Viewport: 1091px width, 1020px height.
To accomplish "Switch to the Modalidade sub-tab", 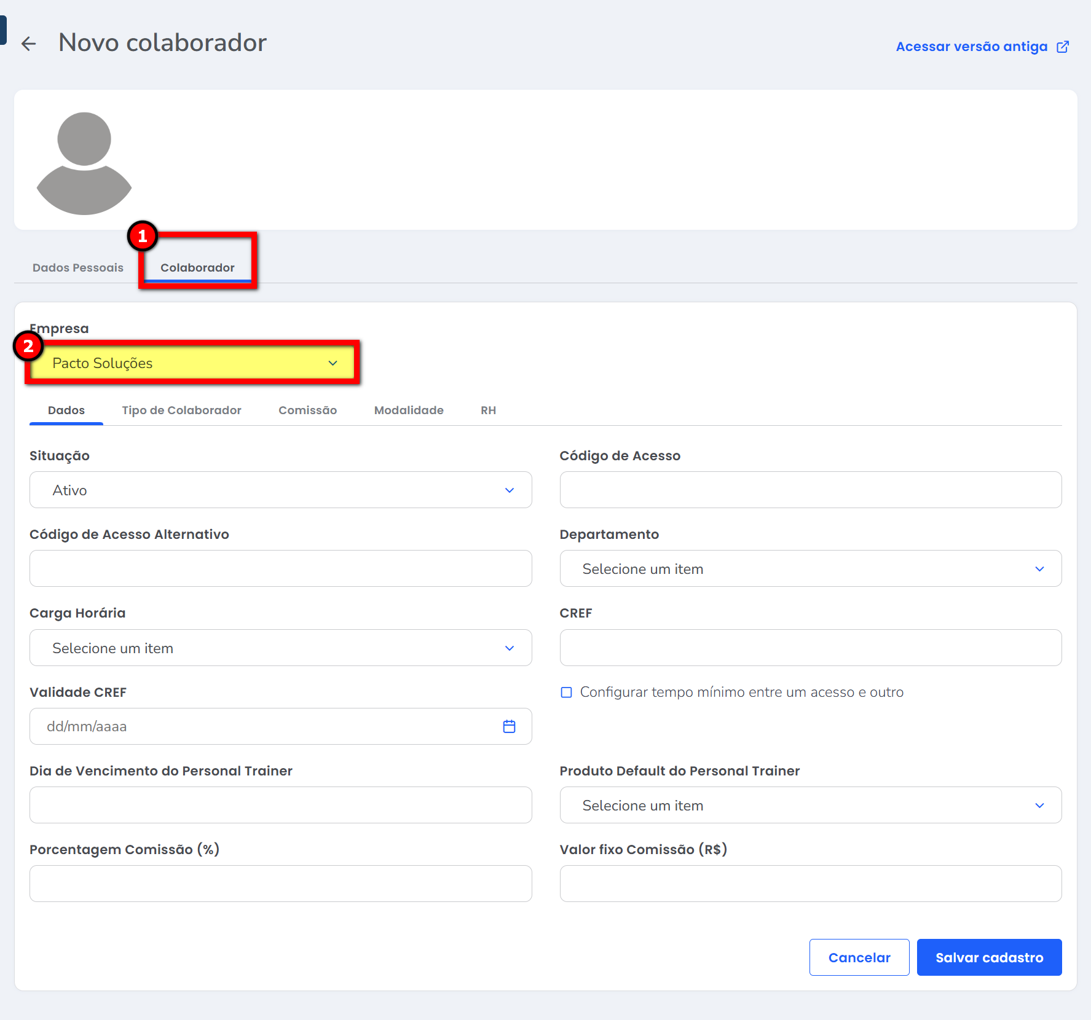I will [409, 410].
